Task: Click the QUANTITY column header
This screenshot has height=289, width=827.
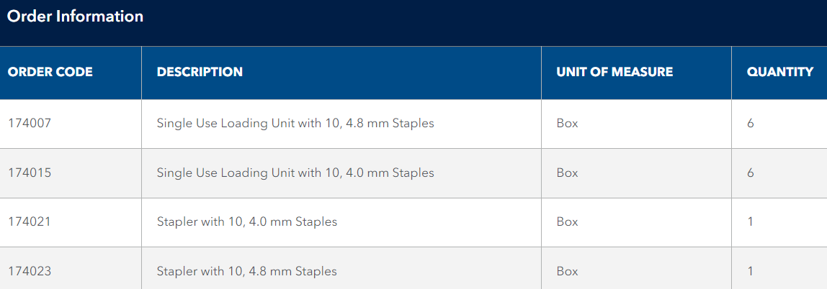Action: [x=780, y=72]
